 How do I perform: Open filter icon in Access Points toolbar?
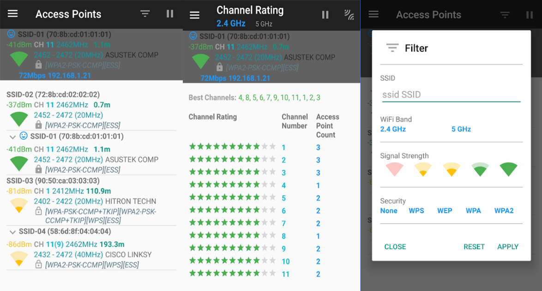[145, 14]
